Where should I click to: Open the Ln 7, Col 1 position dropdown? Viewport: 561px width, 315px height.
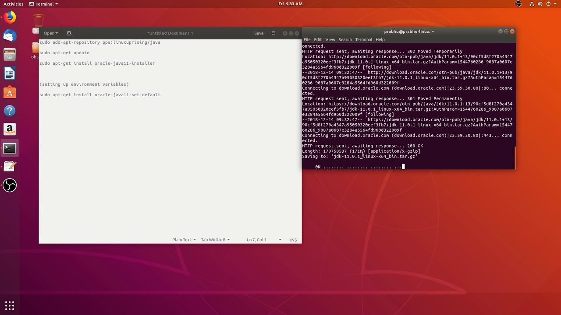[264, 240]
